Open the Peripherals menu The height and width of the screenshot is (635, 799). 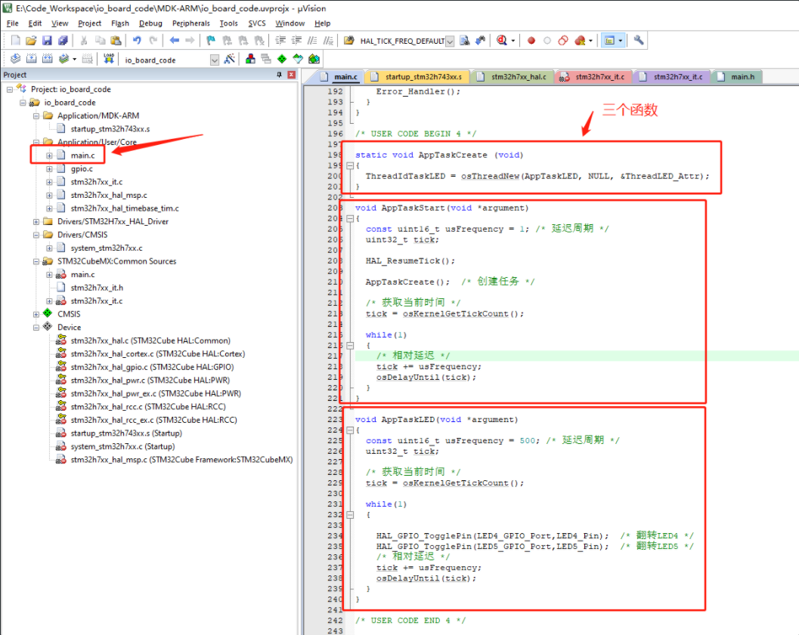point(190,23)
